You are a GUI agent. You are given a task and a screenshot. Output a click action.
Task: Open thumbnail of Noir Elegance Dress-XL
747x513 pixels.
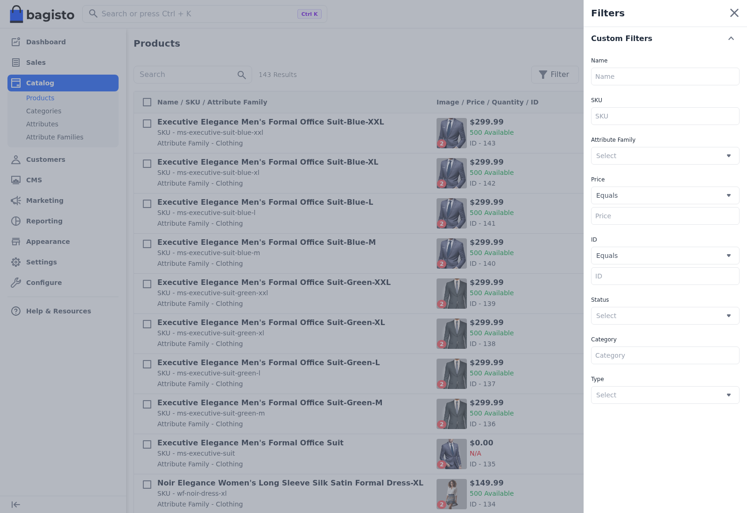point(451,494)
